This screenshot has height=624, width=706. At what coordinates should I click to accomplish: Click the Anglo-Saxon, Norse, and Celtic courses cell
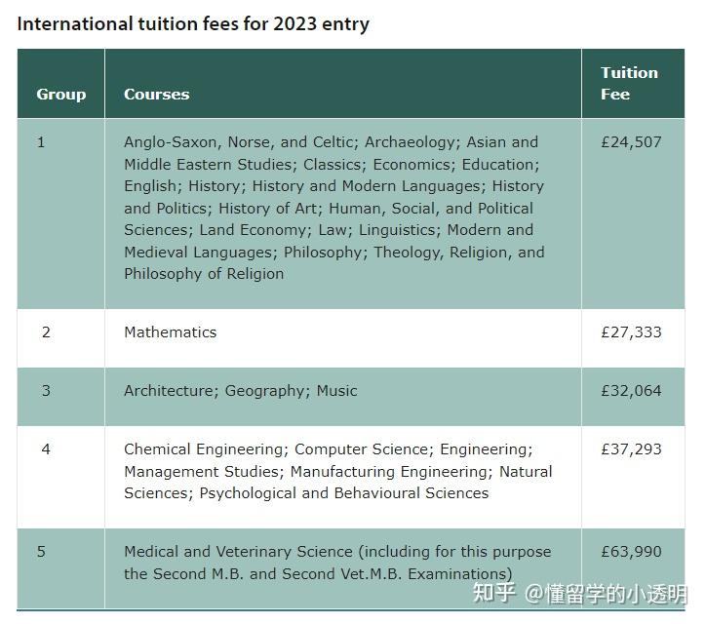(x=334, y=208)
